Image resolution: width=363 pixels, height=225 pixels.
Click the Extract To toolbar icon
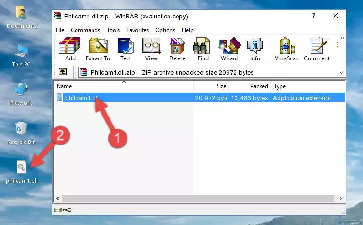[98, 49]
